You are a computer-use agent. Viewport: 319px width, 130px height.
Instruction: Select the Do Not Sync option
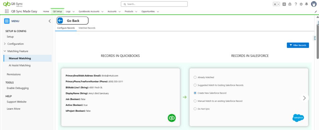click(195, 109)
